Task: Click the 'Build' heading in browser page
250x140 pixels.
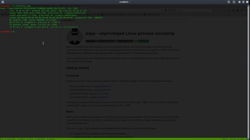Action: [x=70, y=112]
